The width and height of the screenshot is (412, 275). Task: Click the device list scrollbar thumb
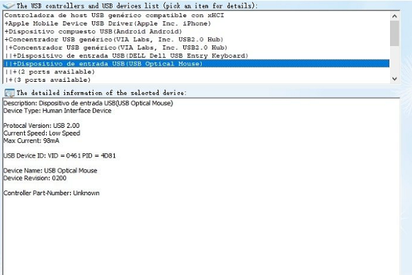pos(394,34)
